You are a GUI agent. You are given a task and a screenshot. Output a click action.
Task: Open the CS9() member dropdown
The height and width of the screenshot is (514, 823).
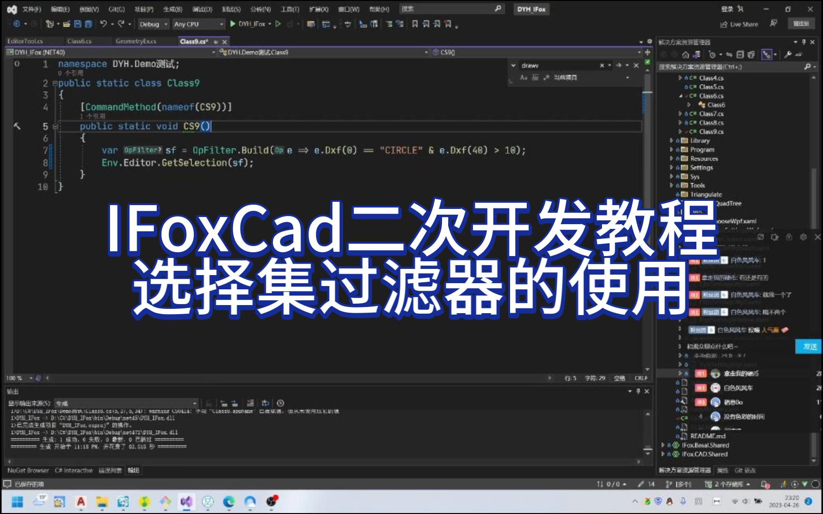(x=537, y=52)
